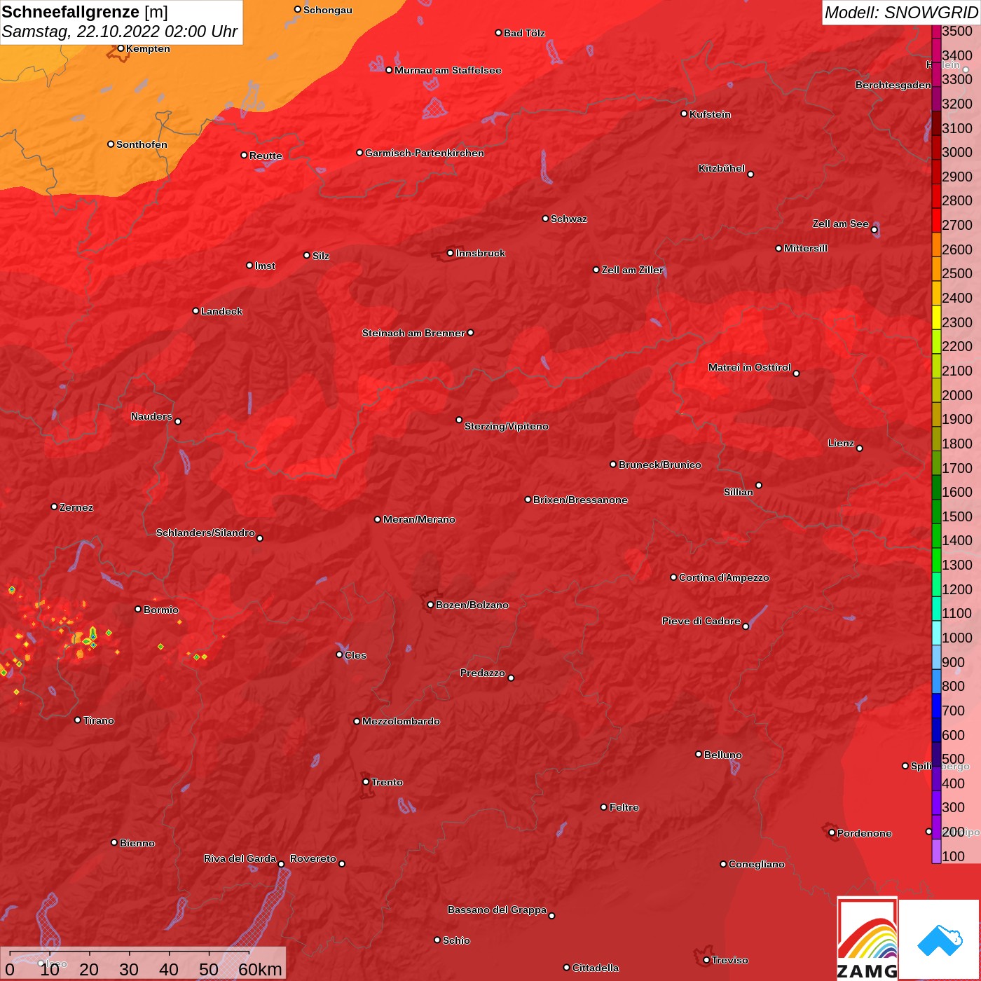981x981 pixels.
Task: Click the Sillian label
Action: click(739, 492)
